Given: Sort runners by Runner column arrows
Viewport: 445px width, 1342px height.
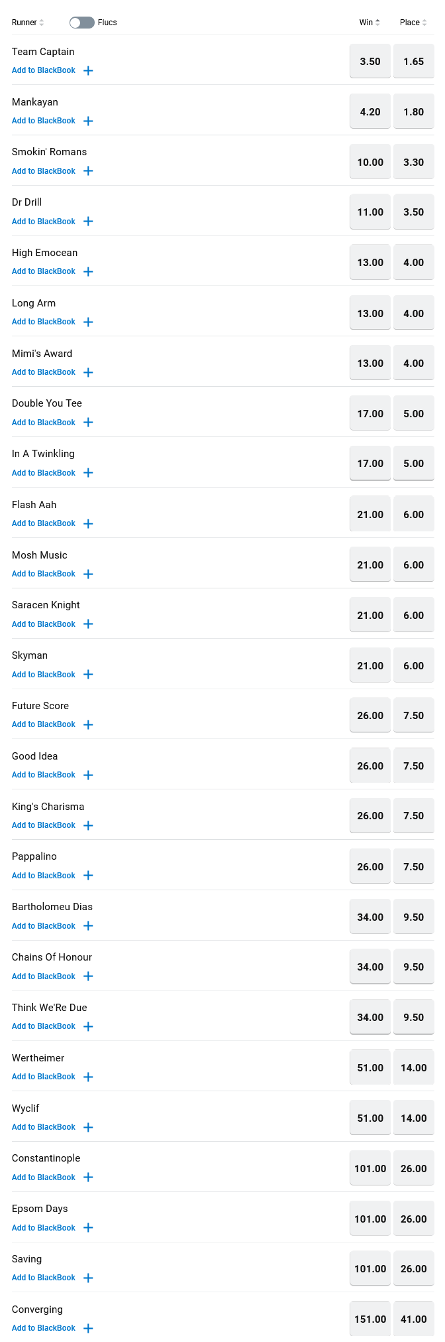Looking at the screenshot, I should point(42,23).
